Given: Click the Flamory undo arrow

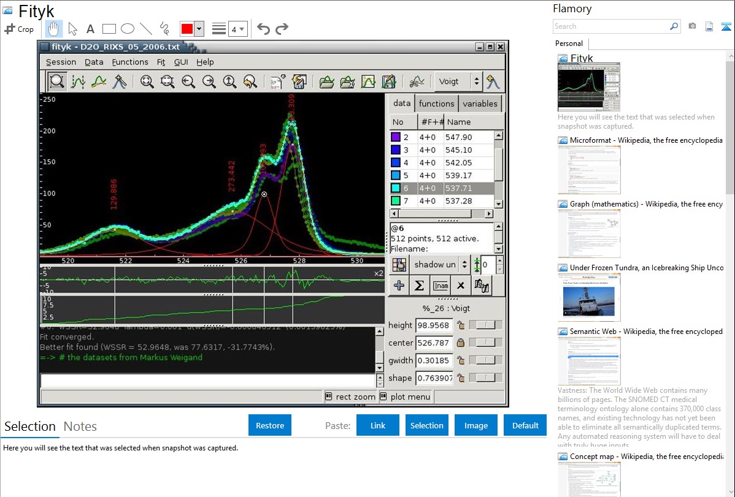Looking at the screenshot, I should point(263,29).
